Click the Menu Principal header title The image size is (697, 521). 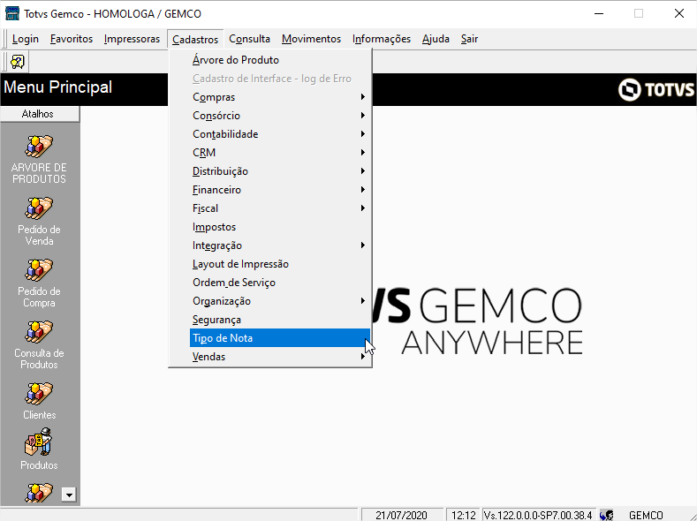coord(57,87)
